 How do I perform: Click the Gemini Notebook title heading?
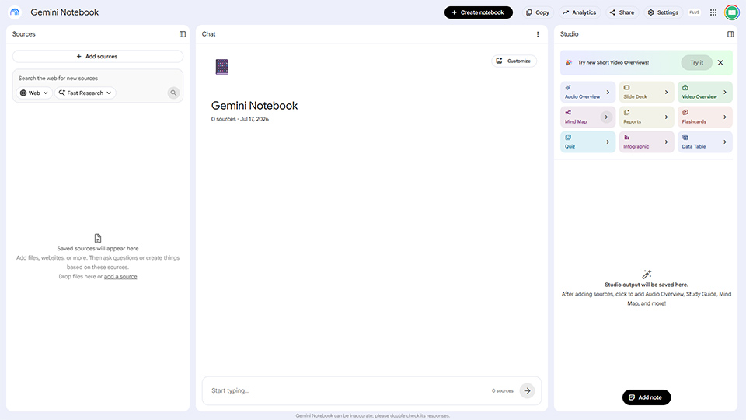(x=255, y=106)
